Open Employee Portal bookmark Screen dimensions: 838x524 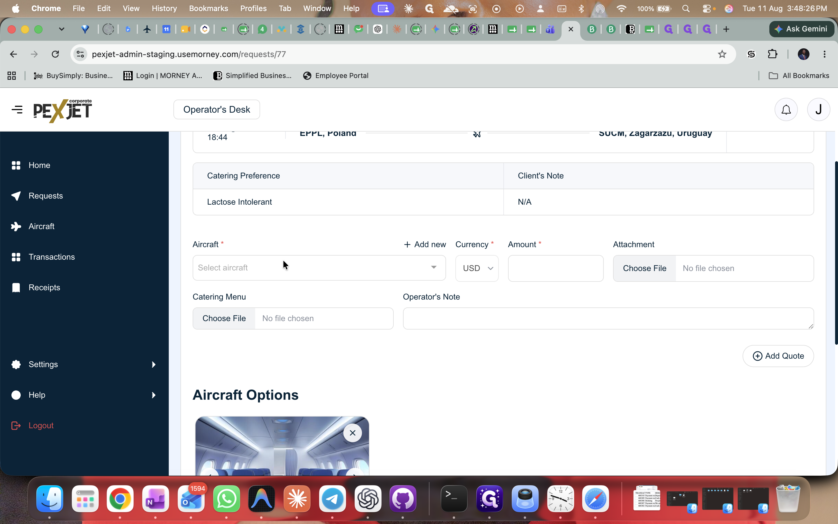(x=335, y=76)
